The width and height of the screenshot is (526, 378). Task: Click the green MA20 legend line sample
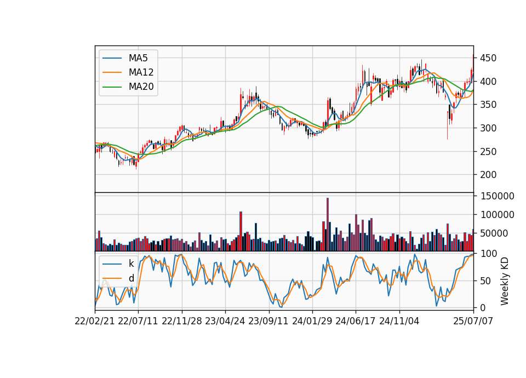(x=112, y=87)
